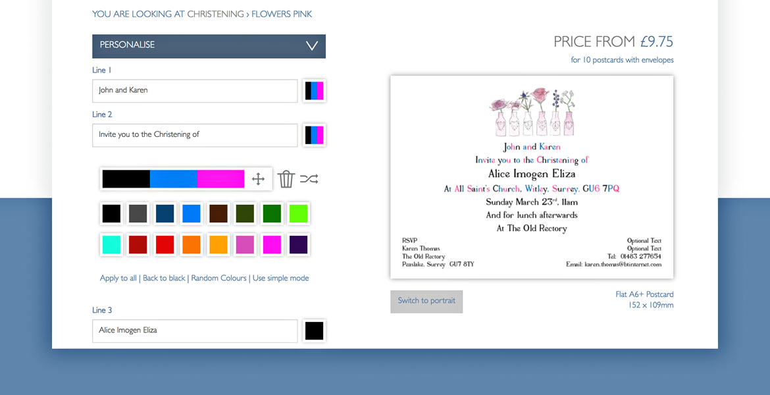Select the magenta swatch in the palette
The height and width of the screenshot is (395, 770).
(x=271, y=244)
